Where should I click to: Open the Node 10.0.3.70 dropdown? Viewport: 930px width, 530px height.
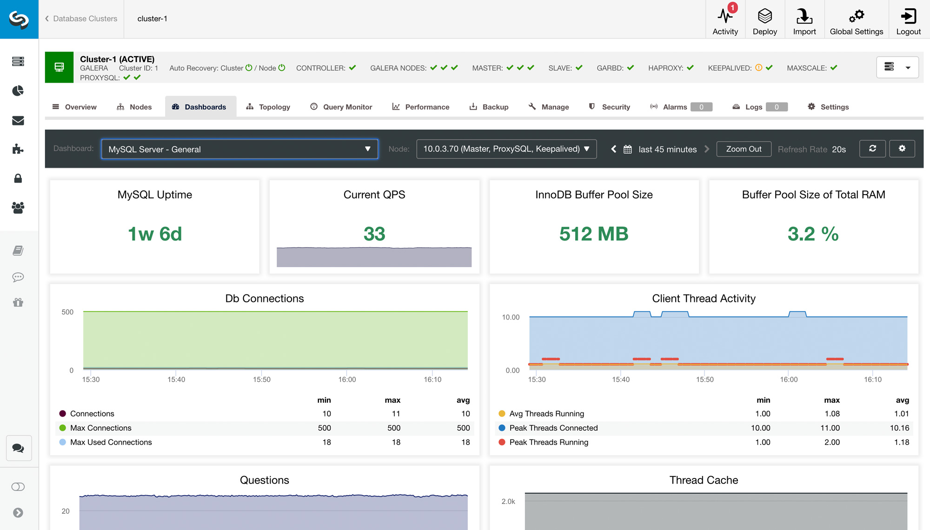click(x=506, y=149)
